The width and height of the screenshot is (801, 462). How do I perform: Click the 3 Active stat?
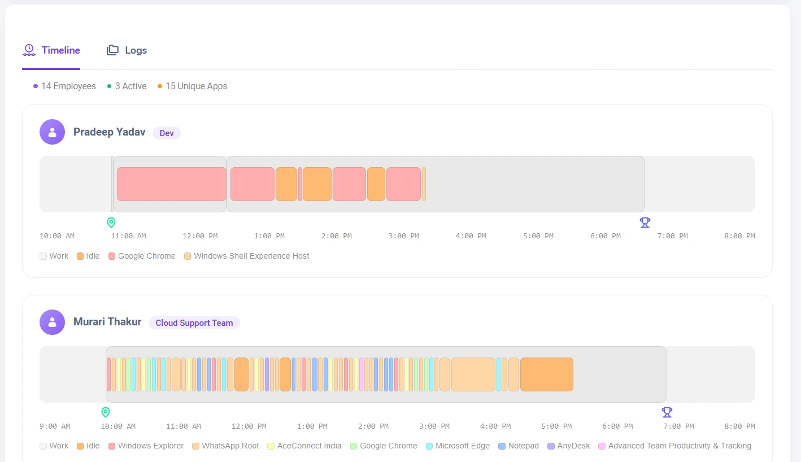click(127, 86)
